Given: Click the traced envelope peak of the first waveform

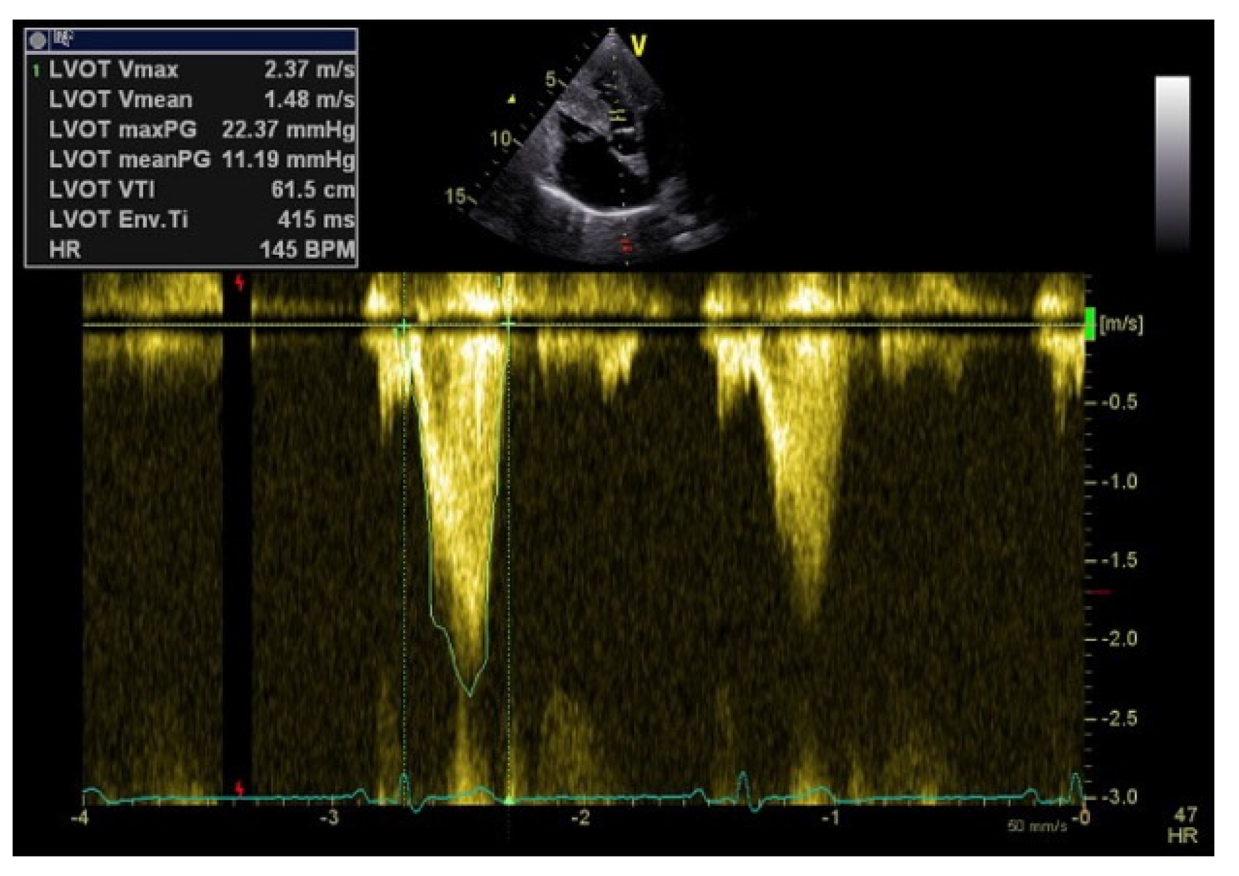Looking at the screenshot, I should click(470, 695).
